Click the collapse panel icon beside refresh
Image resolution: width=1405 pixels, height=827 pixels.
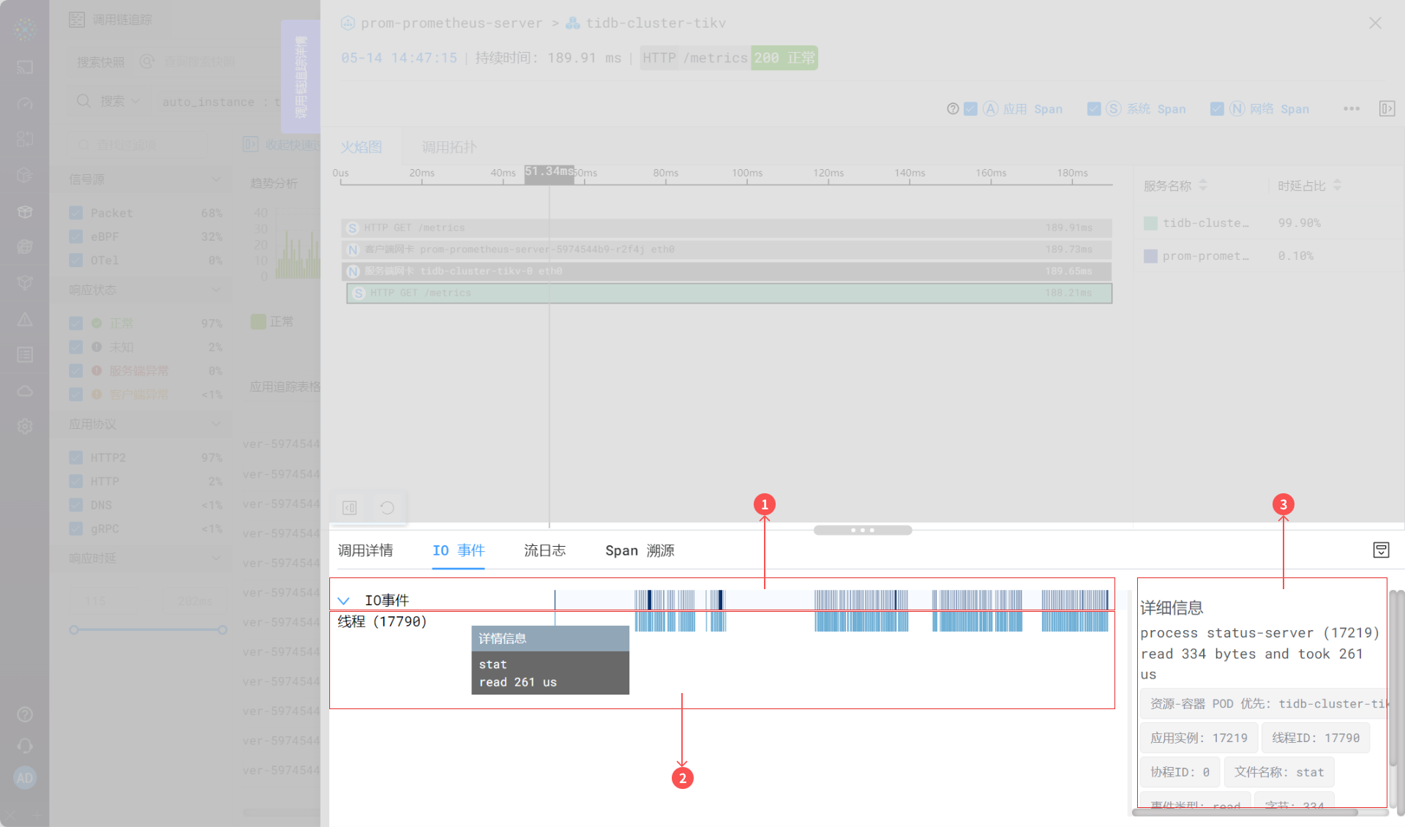click(350, 508)
